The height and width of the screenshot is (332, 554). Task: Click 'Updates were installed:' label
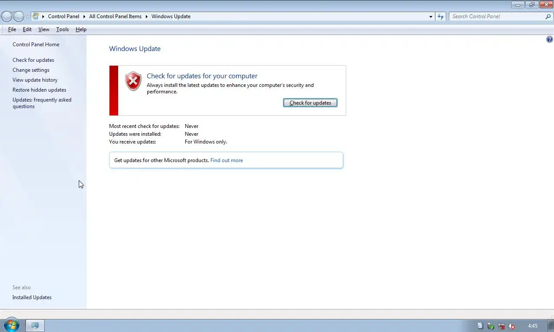(135, 134)
